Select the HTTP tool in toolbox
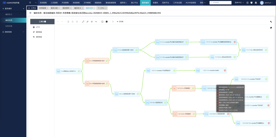Screen dimensions: 276x137 (38, 27)
